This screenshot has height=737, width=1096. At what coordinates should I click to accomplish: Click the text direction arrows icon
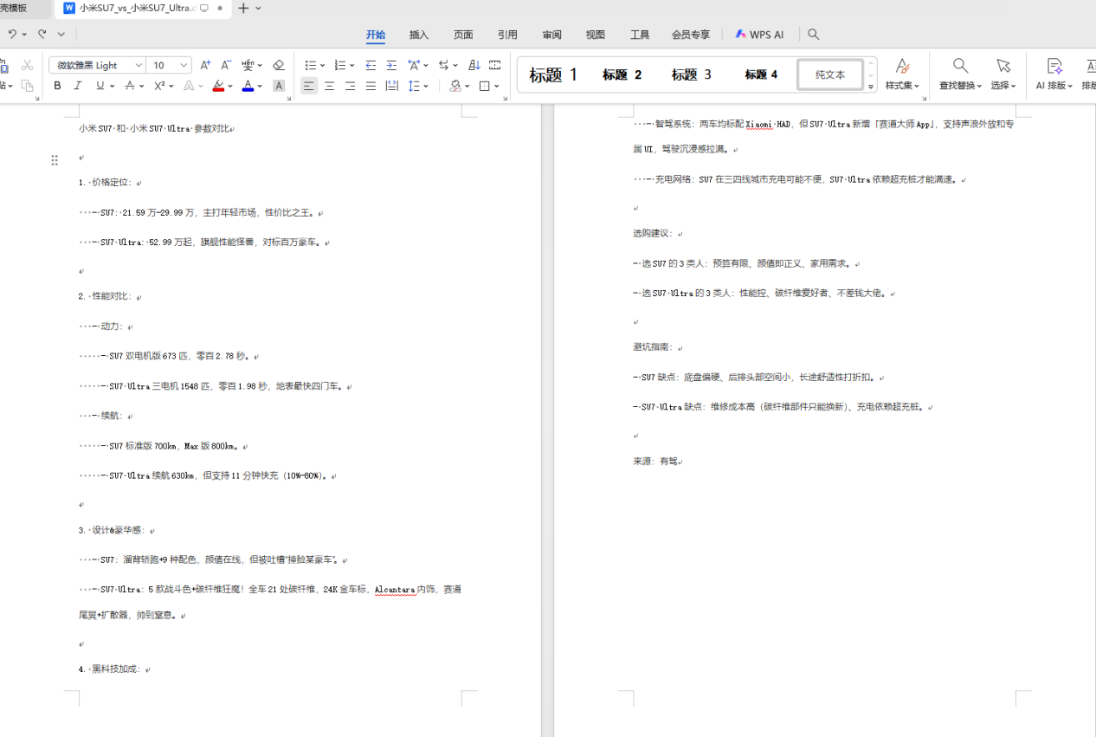(443, 65)
